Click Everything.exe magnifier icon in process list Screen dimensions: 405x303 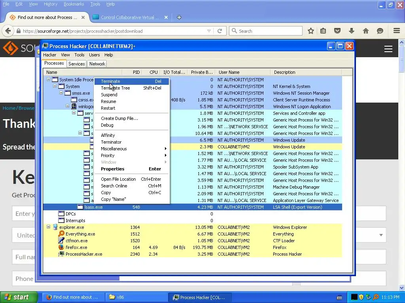click(61, 234)
